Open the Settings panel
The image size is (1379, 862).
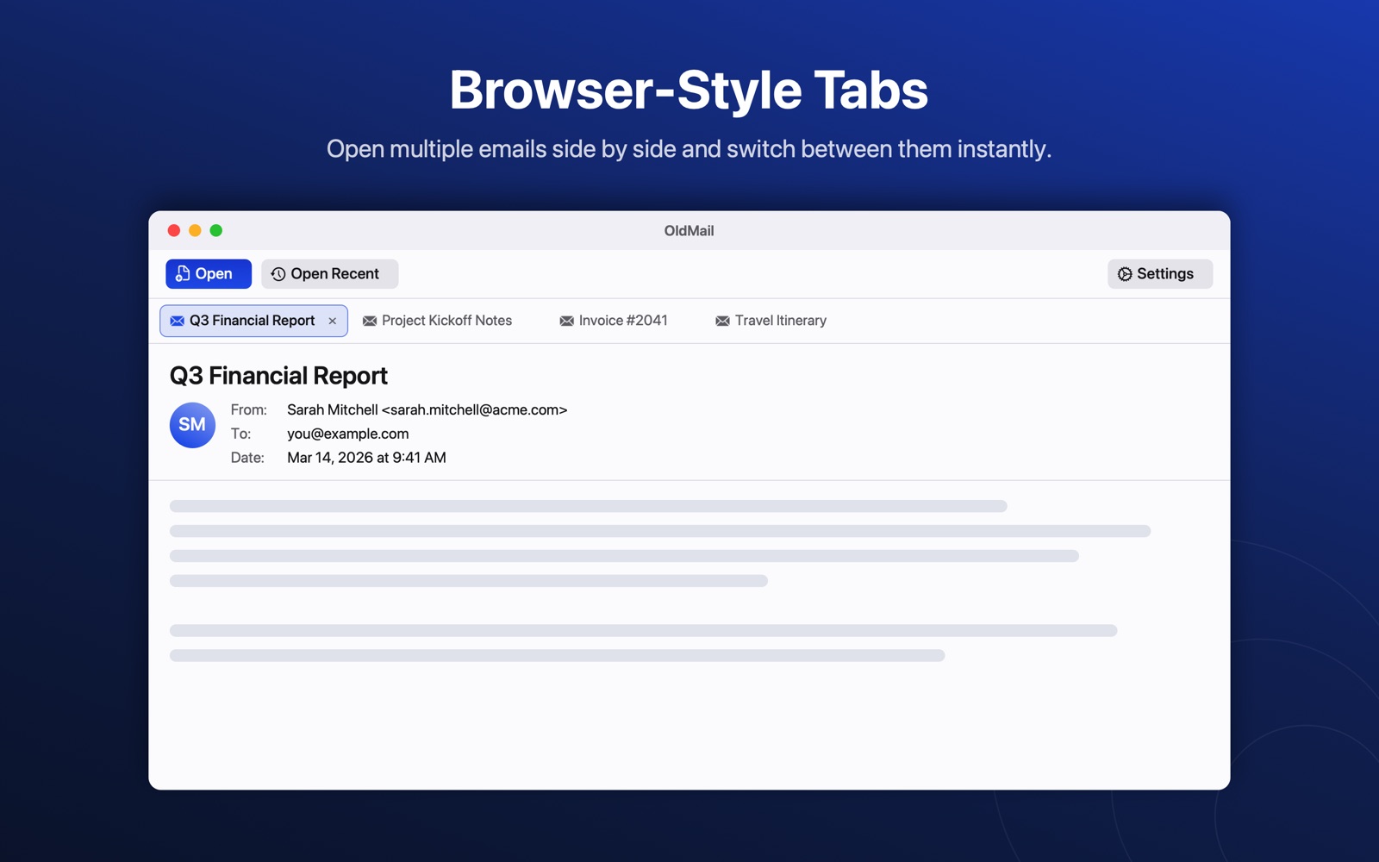click(x=1159, y=274)
